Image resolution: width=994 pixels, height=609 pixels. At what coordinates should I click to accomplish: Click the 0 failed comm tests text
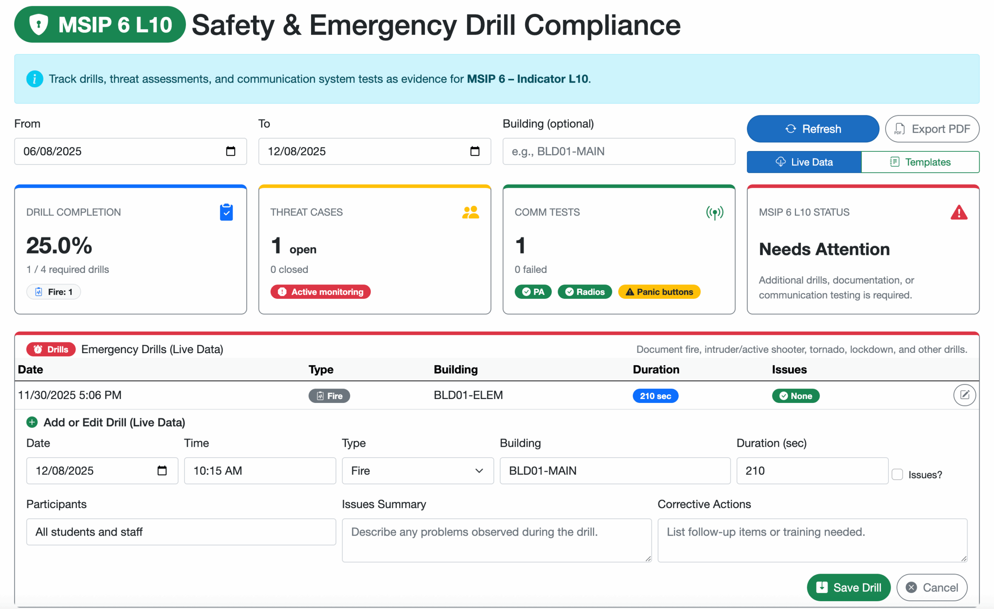tap(530, 269)
